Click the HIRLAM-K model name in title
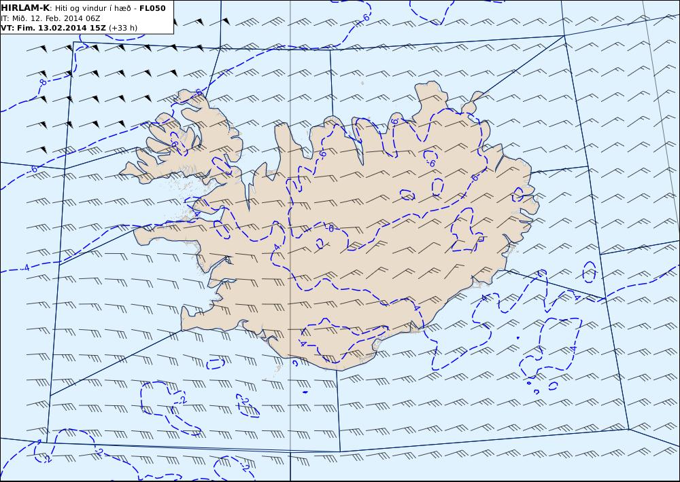The image size is (680, 482). coord(25,7)
